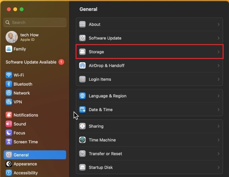This screenshot has width=229, height=177.
Task: Open the Focus moon icon
Action: click(x=9, y=133)
